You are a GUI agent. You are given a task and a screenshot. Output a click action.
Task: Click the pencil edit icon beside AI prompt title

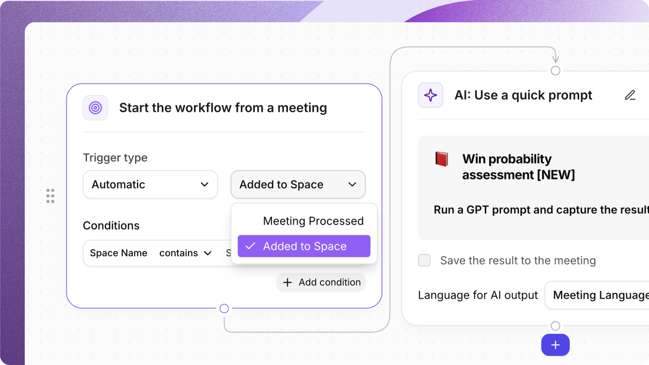[x=630, y=95]
